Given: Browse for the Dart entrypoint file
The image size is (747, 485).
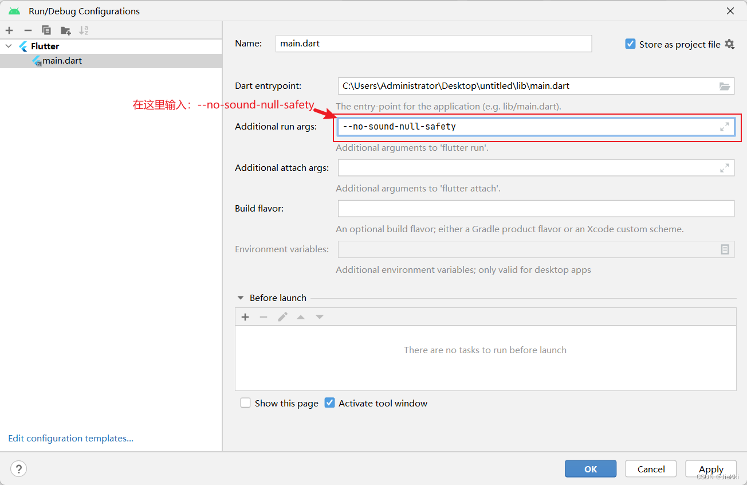Looking at the screenshot, I should pos(725,86).
